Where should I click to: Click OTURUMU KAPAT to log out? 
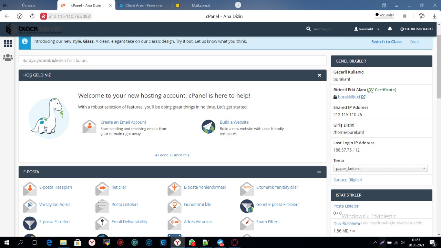coord(417,29)
